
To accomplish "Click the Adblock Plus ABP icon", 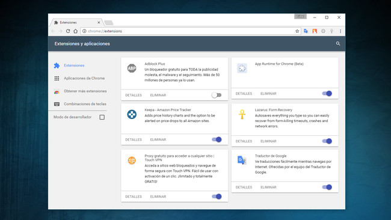I will click(132, 68).
